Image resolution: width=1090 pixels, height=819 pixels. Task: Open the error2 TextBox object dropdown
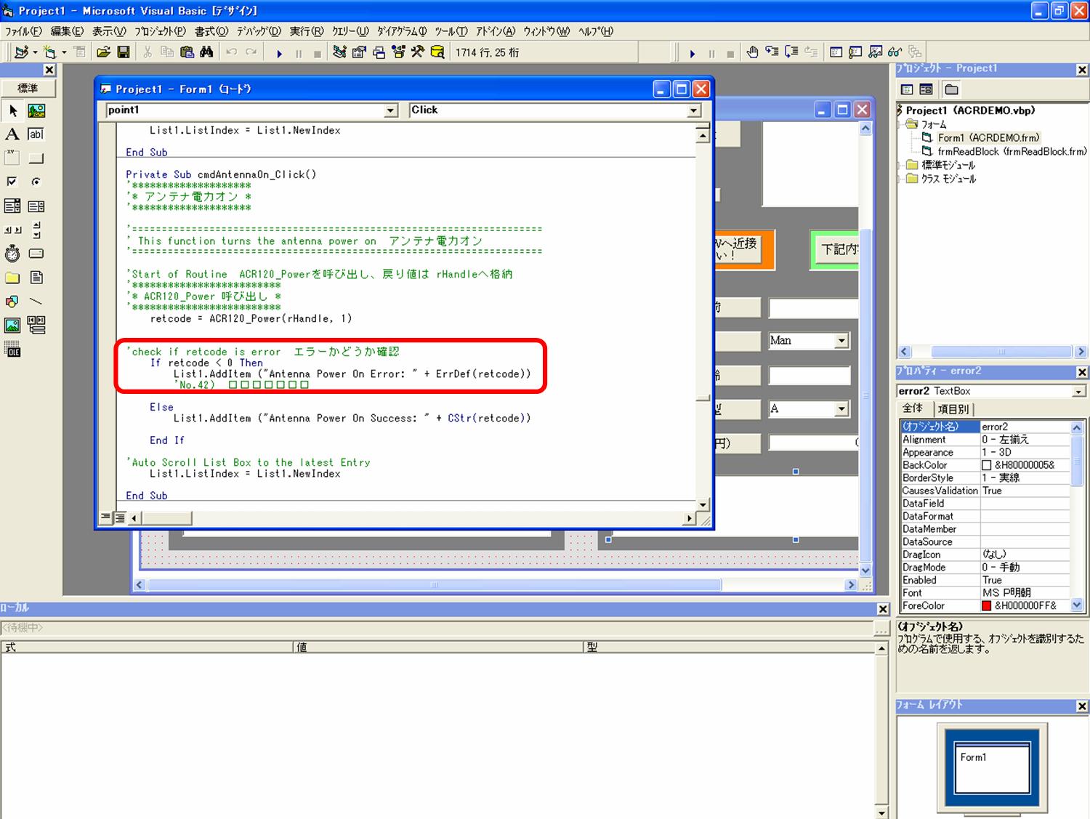(1078, 392)
